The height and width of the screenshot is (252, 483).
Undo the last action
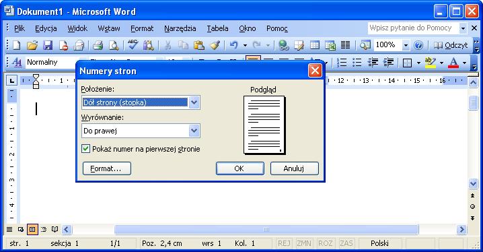pyautogui.click(x=234, y=46)
